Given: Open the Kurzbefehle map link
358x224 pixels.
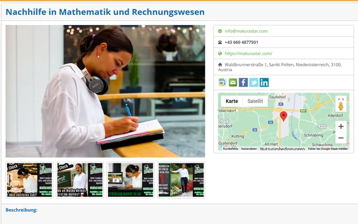Looking at the screenshot, I should [x=230, y=149].
